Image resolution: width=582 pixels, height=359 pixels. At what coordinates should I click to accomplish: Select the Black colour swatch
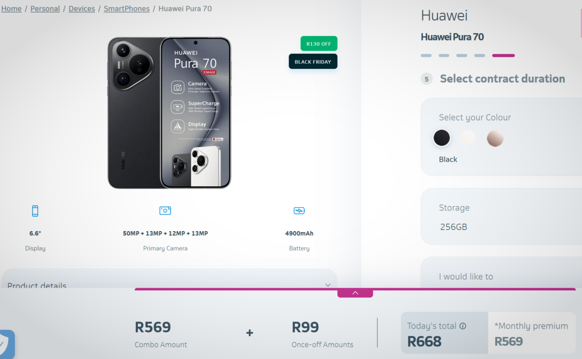pyautogui.click(x=442, y=138)
